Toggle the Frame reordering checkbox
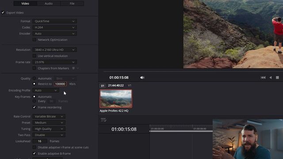The height and width of the screenshot is (159, 283). click(x=34, y=107)
